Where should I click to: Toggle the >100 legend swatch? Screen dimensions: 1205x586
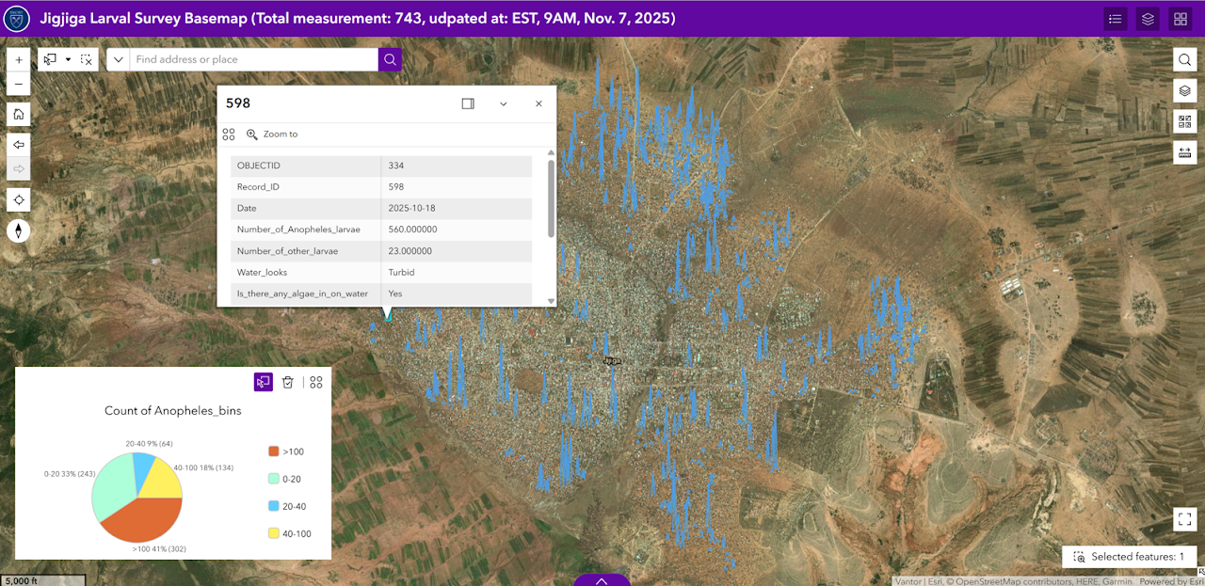tap(274, 451)
